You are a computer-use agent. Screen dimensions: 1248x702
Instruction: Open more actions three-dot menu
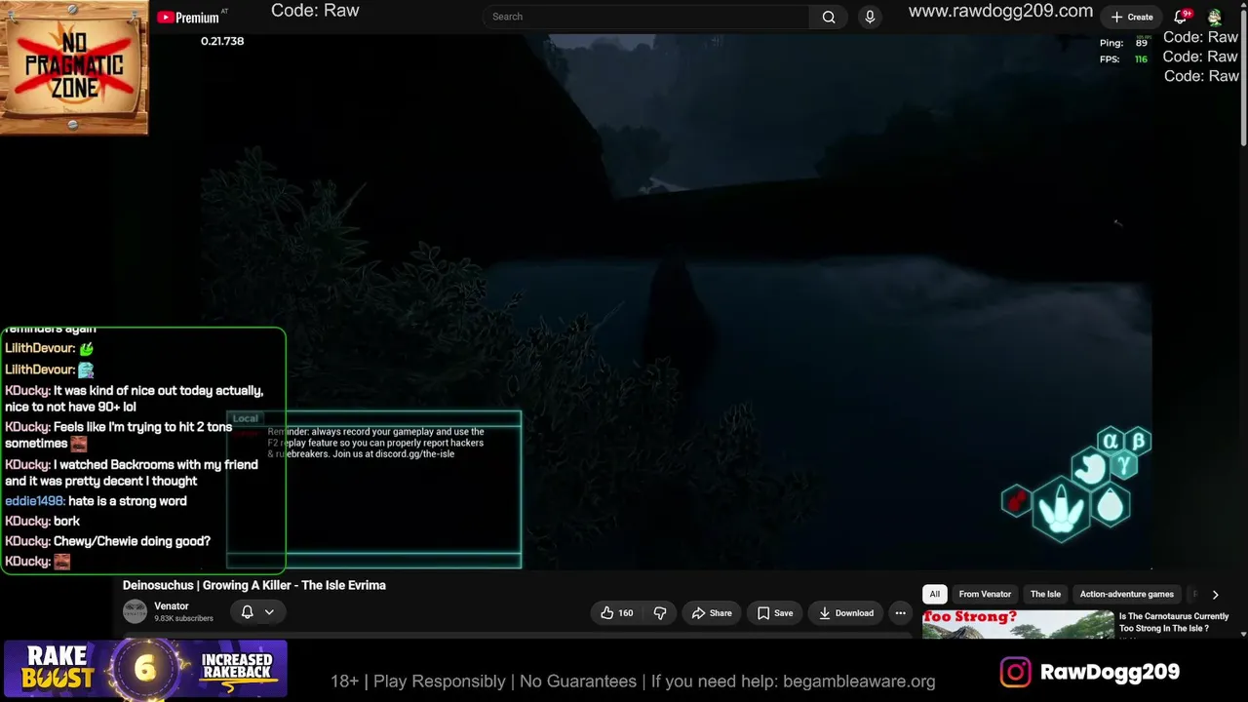(900, 613)
